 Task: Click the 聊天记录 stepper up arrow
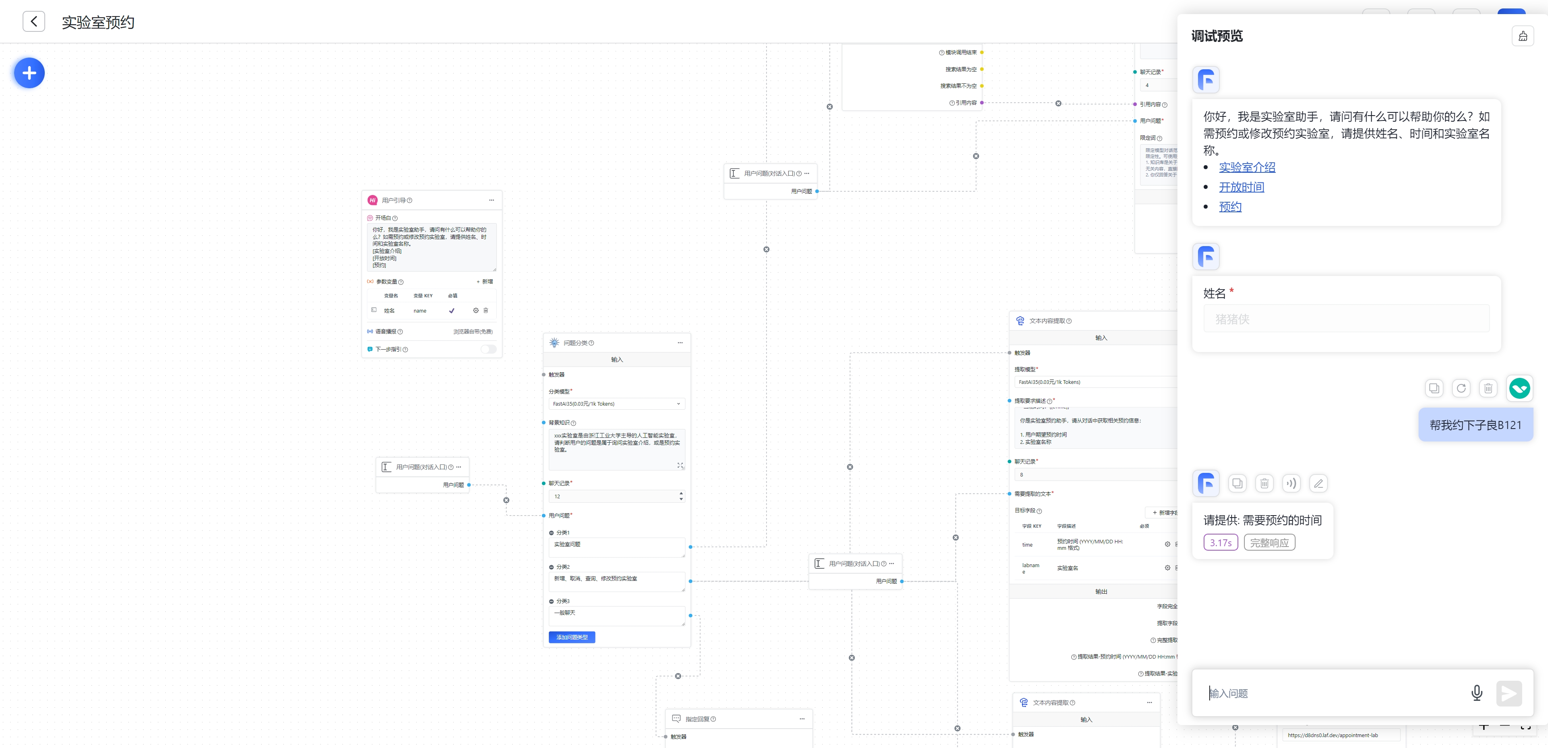681,493
